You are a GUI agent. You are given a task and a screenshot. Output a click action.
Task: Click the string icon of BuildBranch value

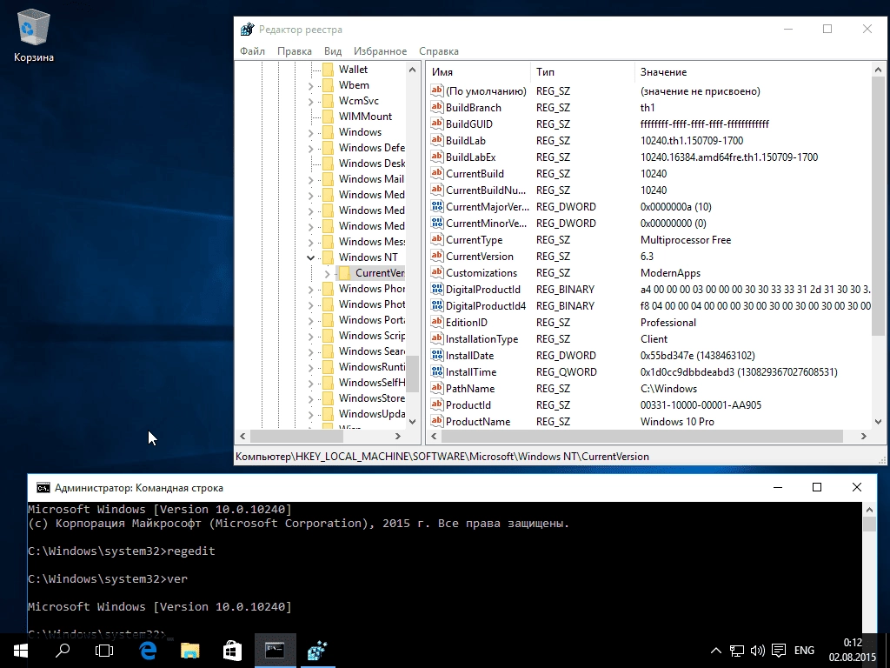tap(436, 107)
